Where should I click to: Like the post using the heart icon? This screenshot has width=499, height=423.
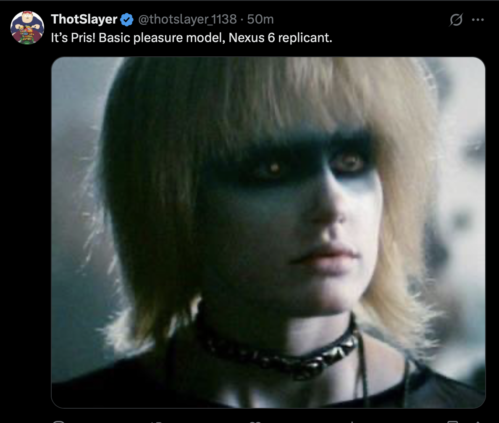click(255, 422)
